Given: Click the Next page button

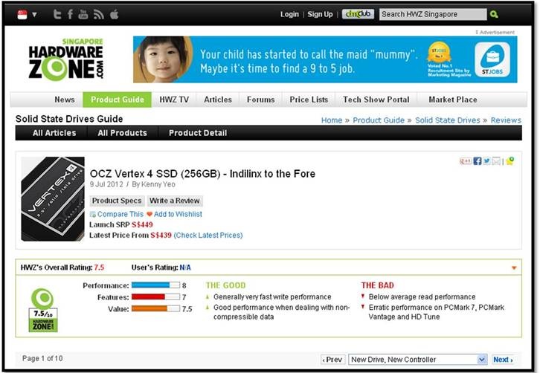Looking at the screenshot, I should (x=503, y=360).
